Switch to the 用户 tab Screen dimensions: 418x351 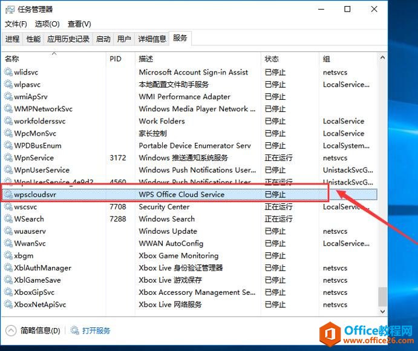tap(124, 39)
